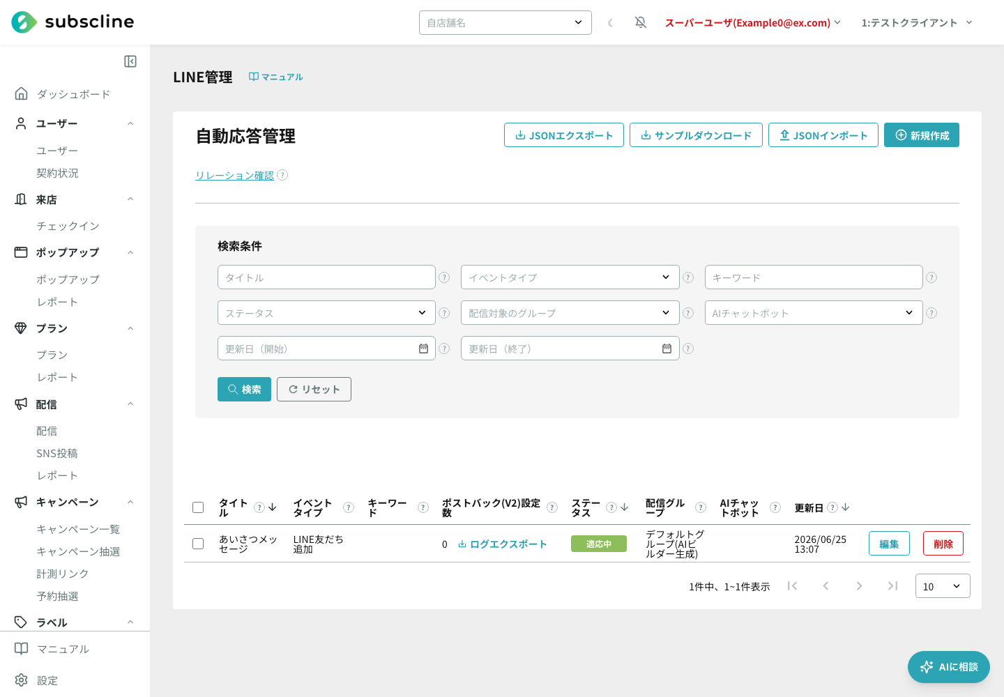Open calendar picker for 更新日（開始）

pos(423,348)
